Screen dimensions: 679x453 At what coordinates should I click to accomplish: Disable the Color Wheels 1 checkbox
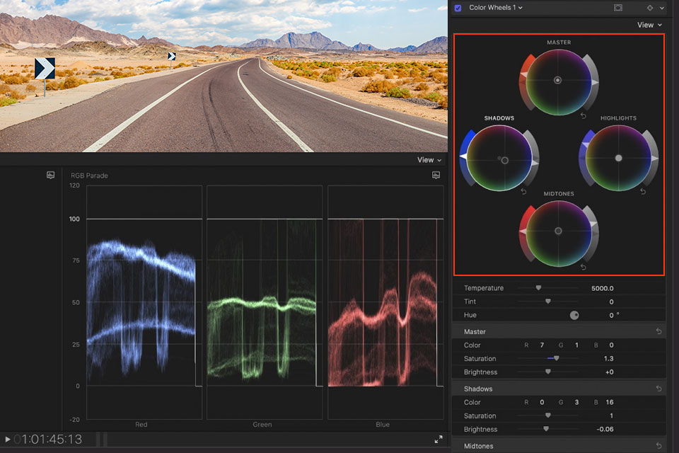[458, 8]
